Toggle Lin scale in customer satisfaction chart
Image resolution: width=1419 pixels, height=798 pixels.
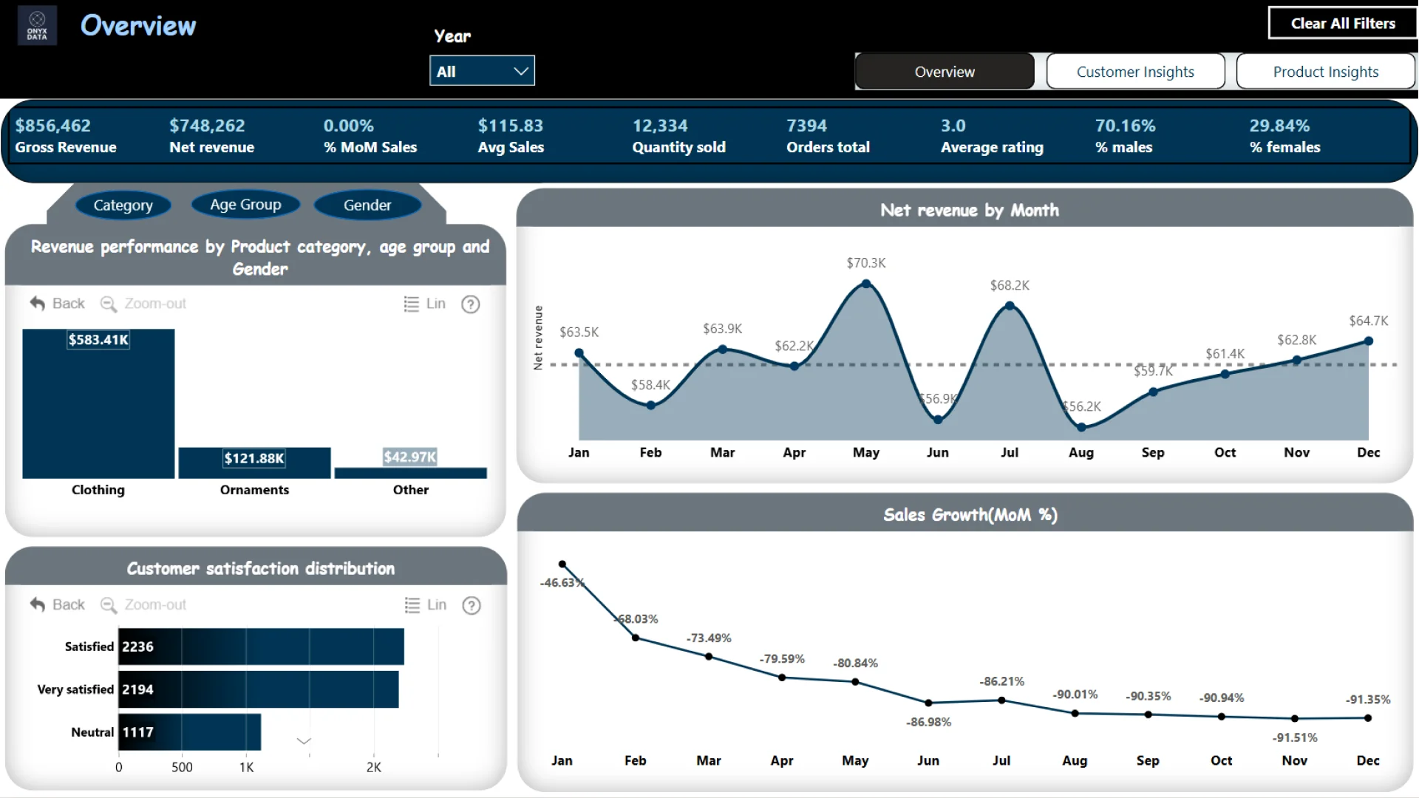point(425,604)
